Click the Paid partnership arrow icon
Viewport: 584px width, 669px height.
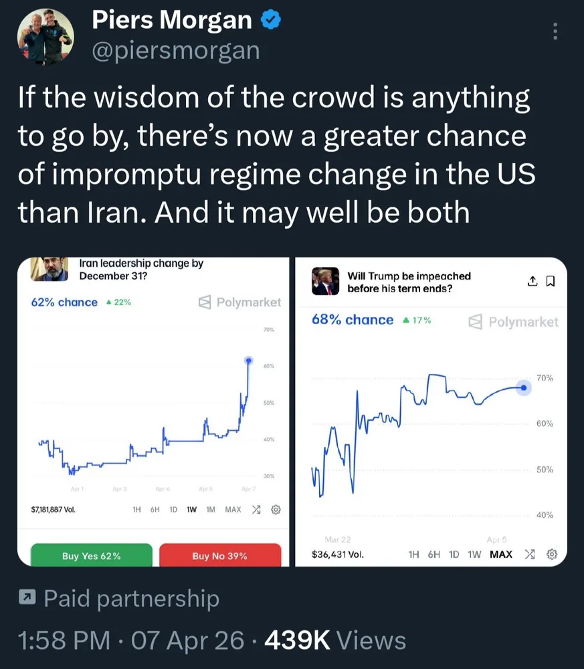(27, 598)
